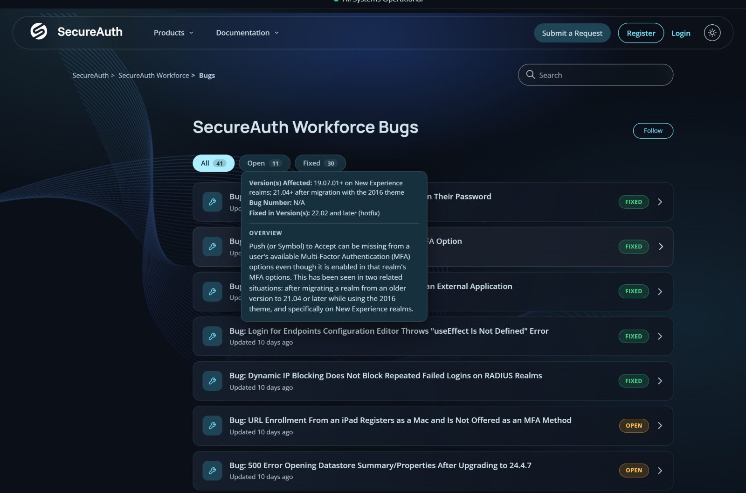Open chevron arrow for Their Password bug
Viewport: 746px width, 493px height.
click(660, 202)
